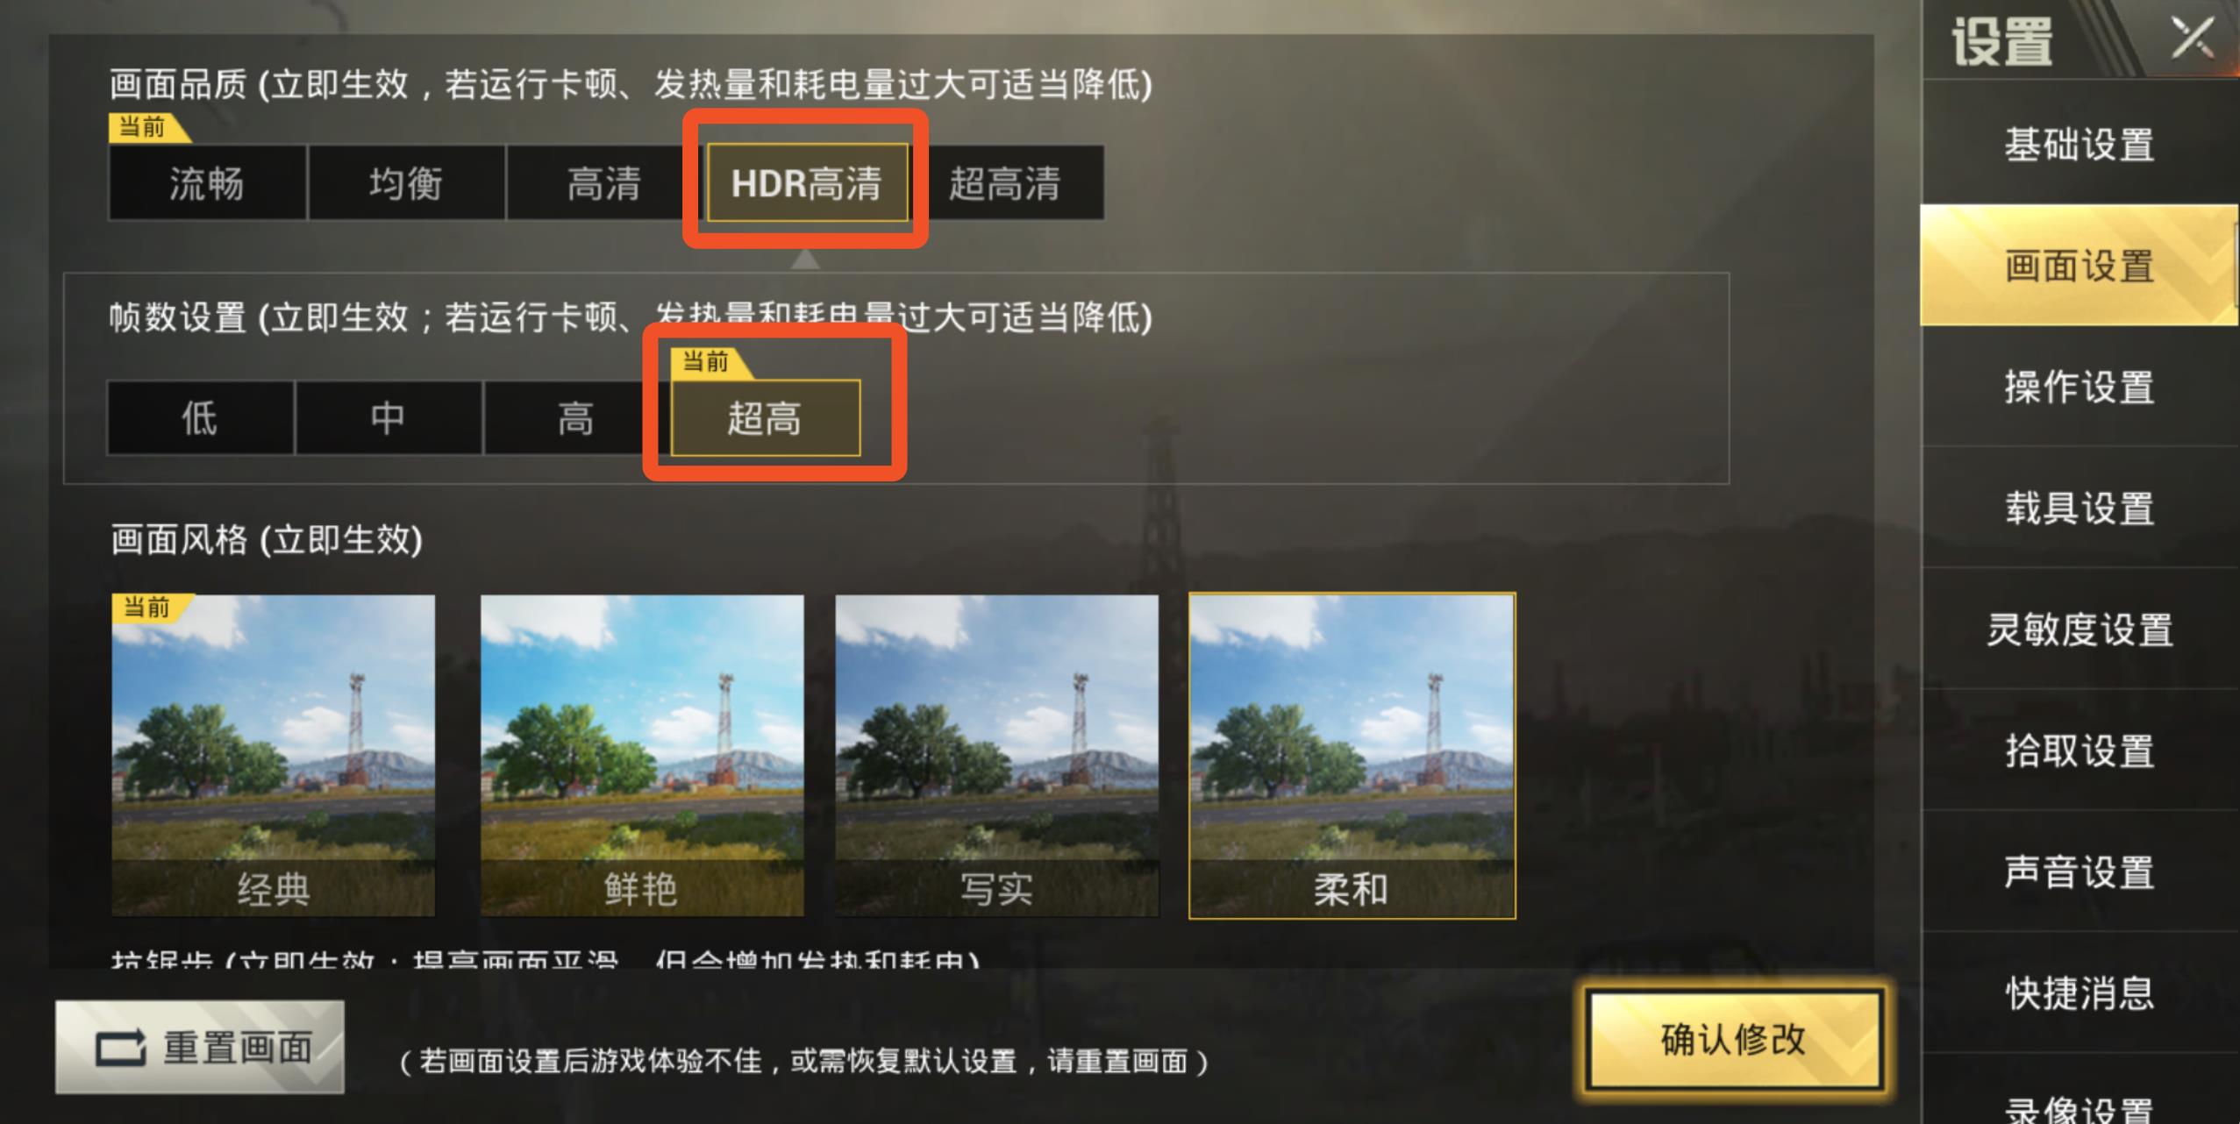Pick the 经典 style thumbnail
The height and width of the screenshot is (1124, 2240).
pos(273,756)
